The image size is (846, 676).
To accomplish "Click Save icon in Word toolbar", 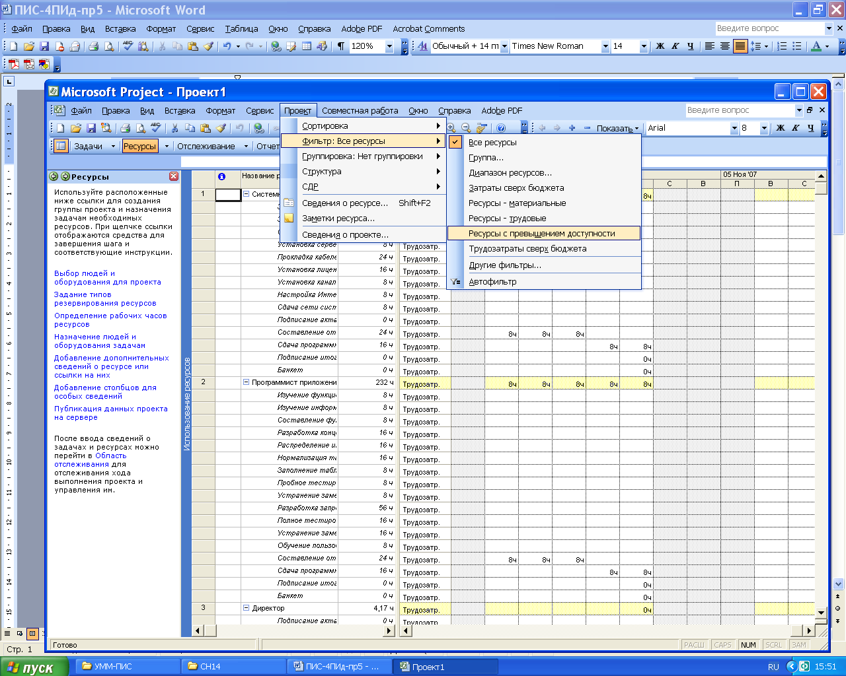I will coord(44,46).
